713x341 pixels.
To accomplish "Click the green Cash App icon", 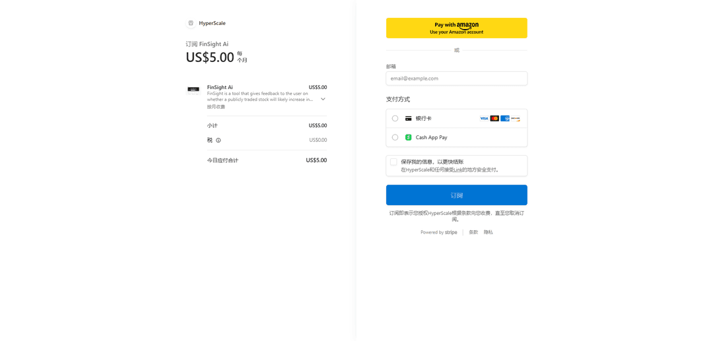I will coord(409,137).
